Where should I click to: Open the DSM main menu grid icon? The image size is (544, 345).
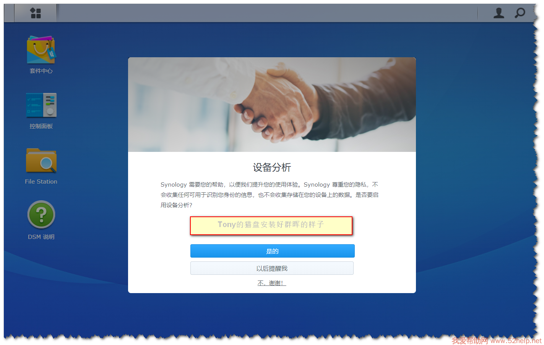(x=36, y=13)
